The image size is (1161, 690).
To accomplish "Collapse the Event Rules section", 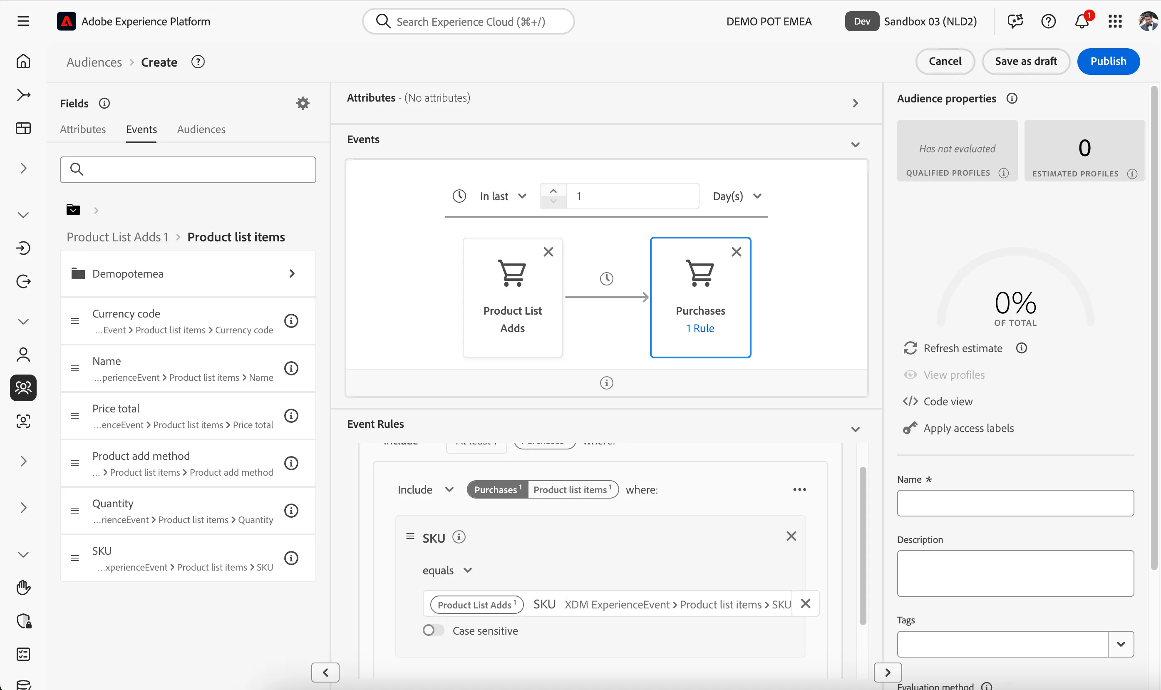I will [855, 429].
